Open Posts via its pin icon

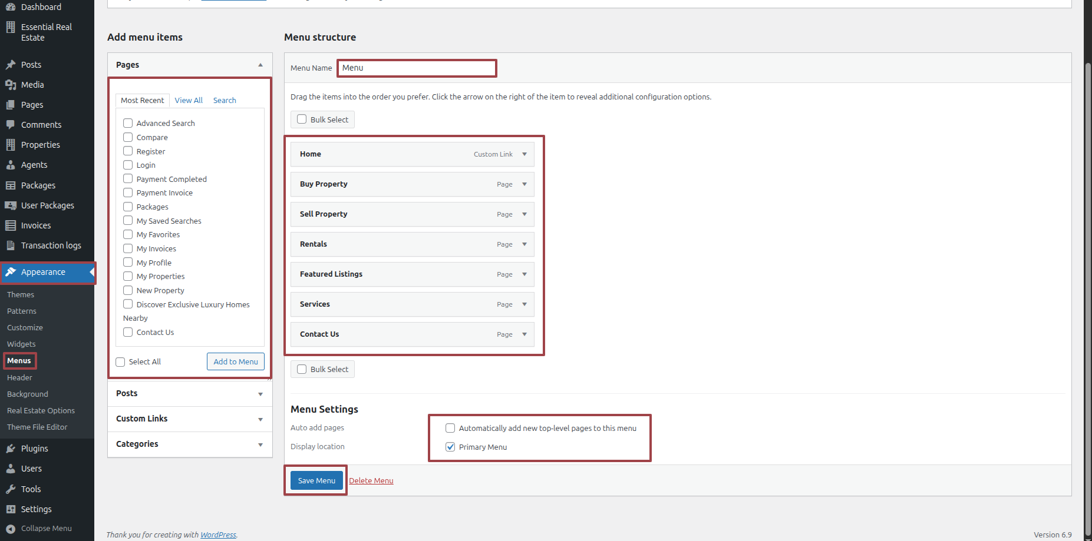[x=11, y=65]
